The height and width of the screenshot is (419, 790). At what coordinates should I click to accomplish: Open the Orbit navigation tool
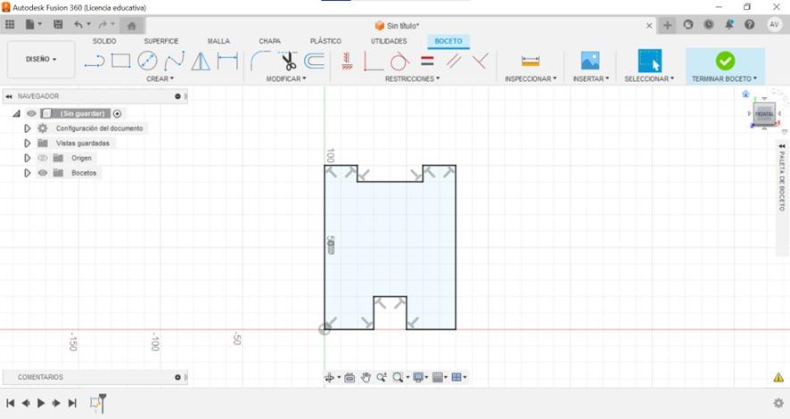pyautogui.click(x=329, y=377)
